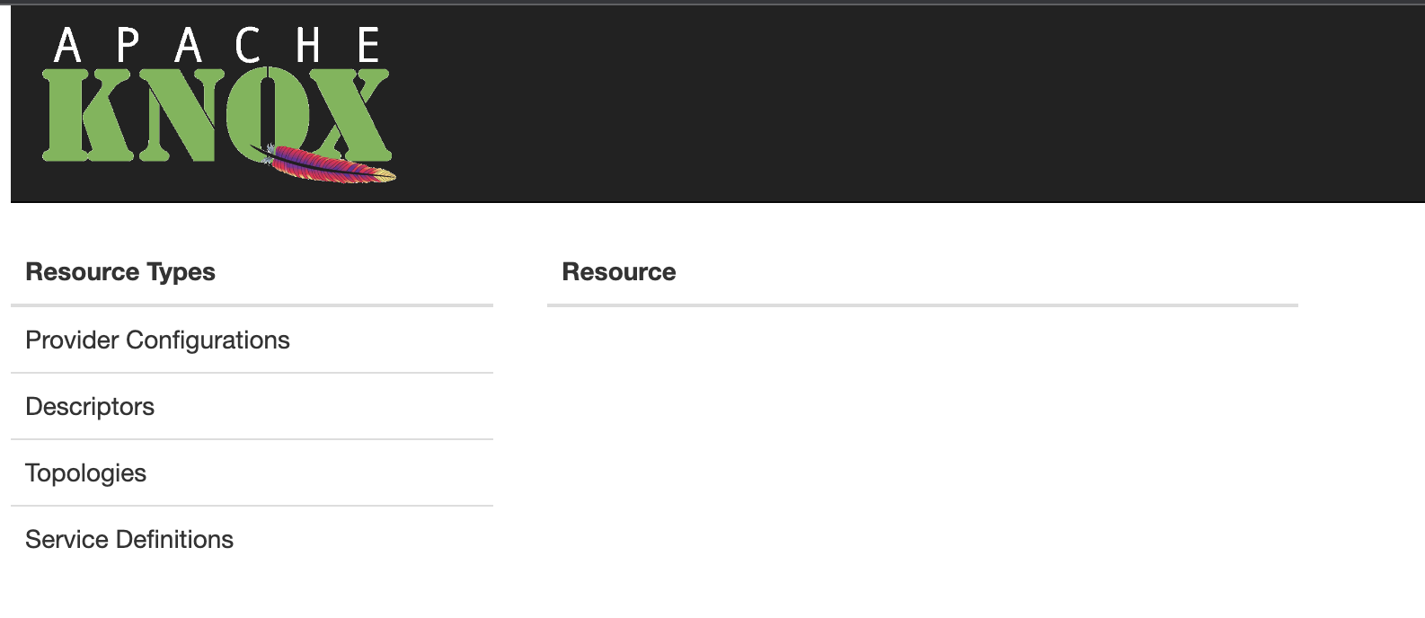This screenshot has width=1425, height=618.
Task: Click the white letter C in APACHE
Action: point(248,45)
